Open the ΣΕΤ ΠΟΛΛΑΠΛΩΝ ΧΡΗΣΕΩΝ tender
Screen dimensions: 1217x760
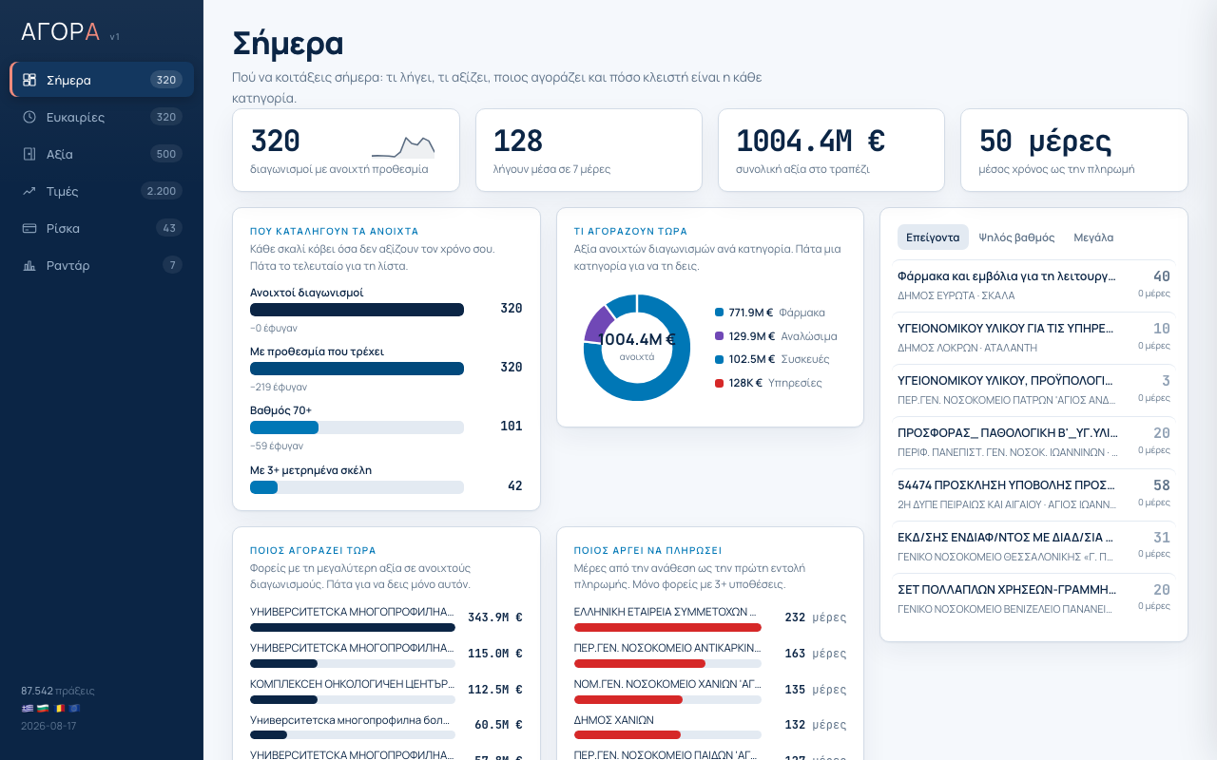pos(1033,599)
